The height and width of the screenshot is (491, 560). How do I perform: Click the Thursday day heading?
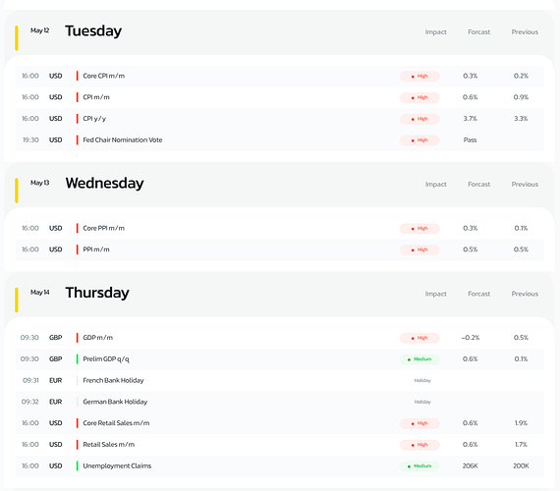pyautogui.click(x=97, y=293)
